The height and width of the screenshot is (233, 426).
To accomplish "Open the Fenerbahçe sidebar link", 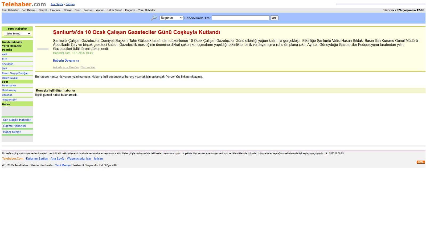I will pyautogui.click(x=9, y=86).
